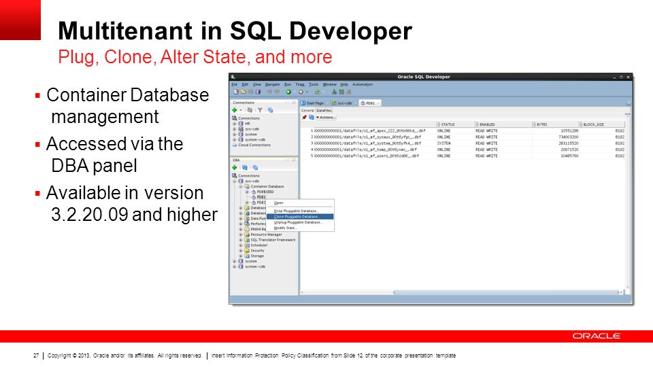Open the Automation menu
The width and height of the screenshot is (653, 367).
click(363, 84)
